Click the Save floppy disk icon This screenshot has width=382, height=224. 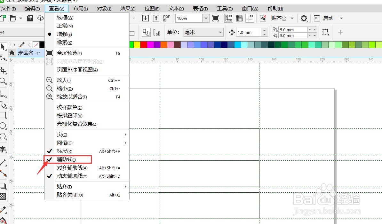30,18
